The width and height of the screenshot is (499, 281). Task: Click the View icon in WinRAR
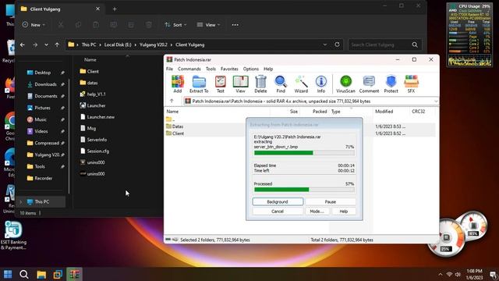tap(240, 84)
